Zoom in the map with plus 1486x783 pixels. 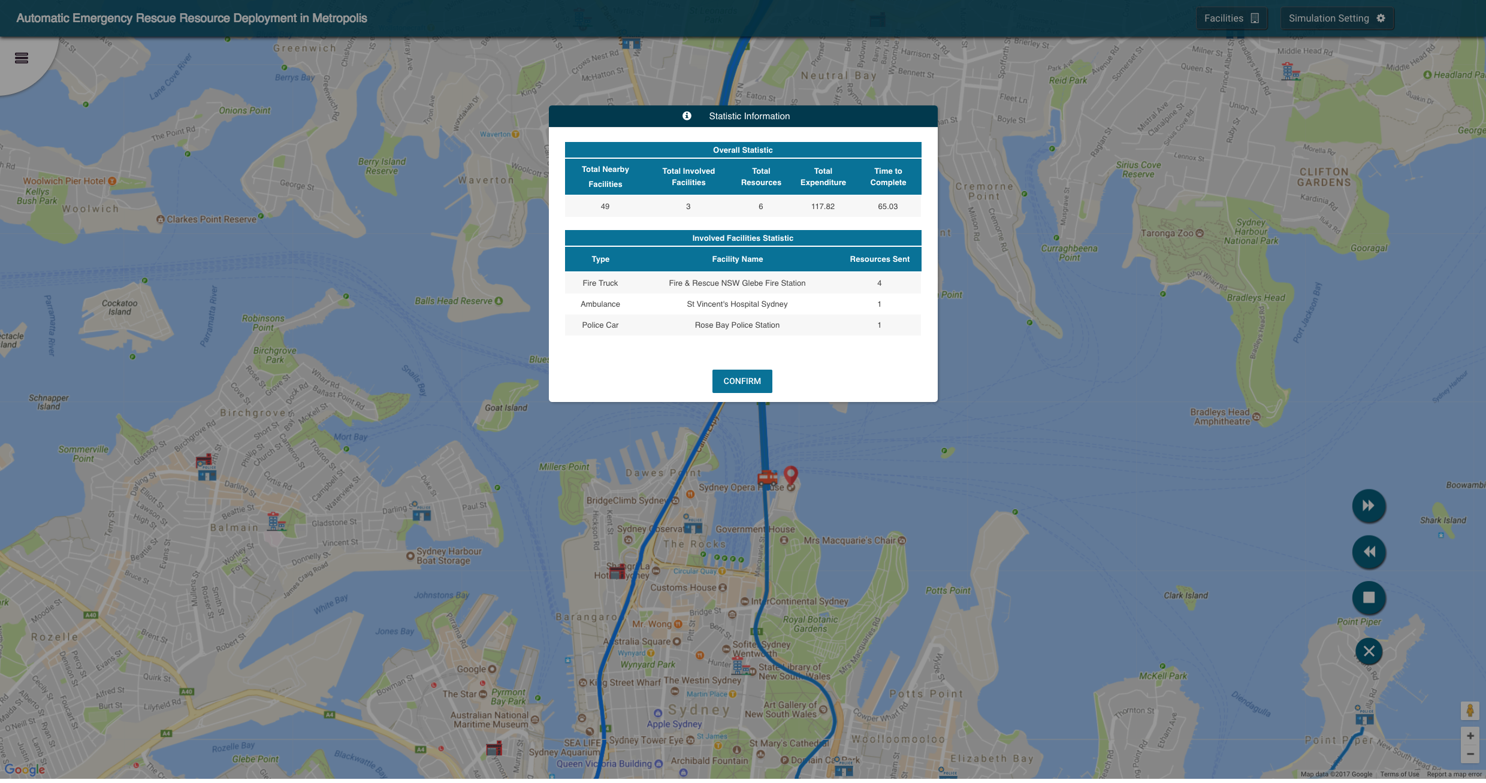pos(1470,736)
